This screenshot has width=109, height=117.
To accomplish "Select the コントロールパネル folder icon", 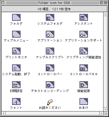I will pos(84,68).
